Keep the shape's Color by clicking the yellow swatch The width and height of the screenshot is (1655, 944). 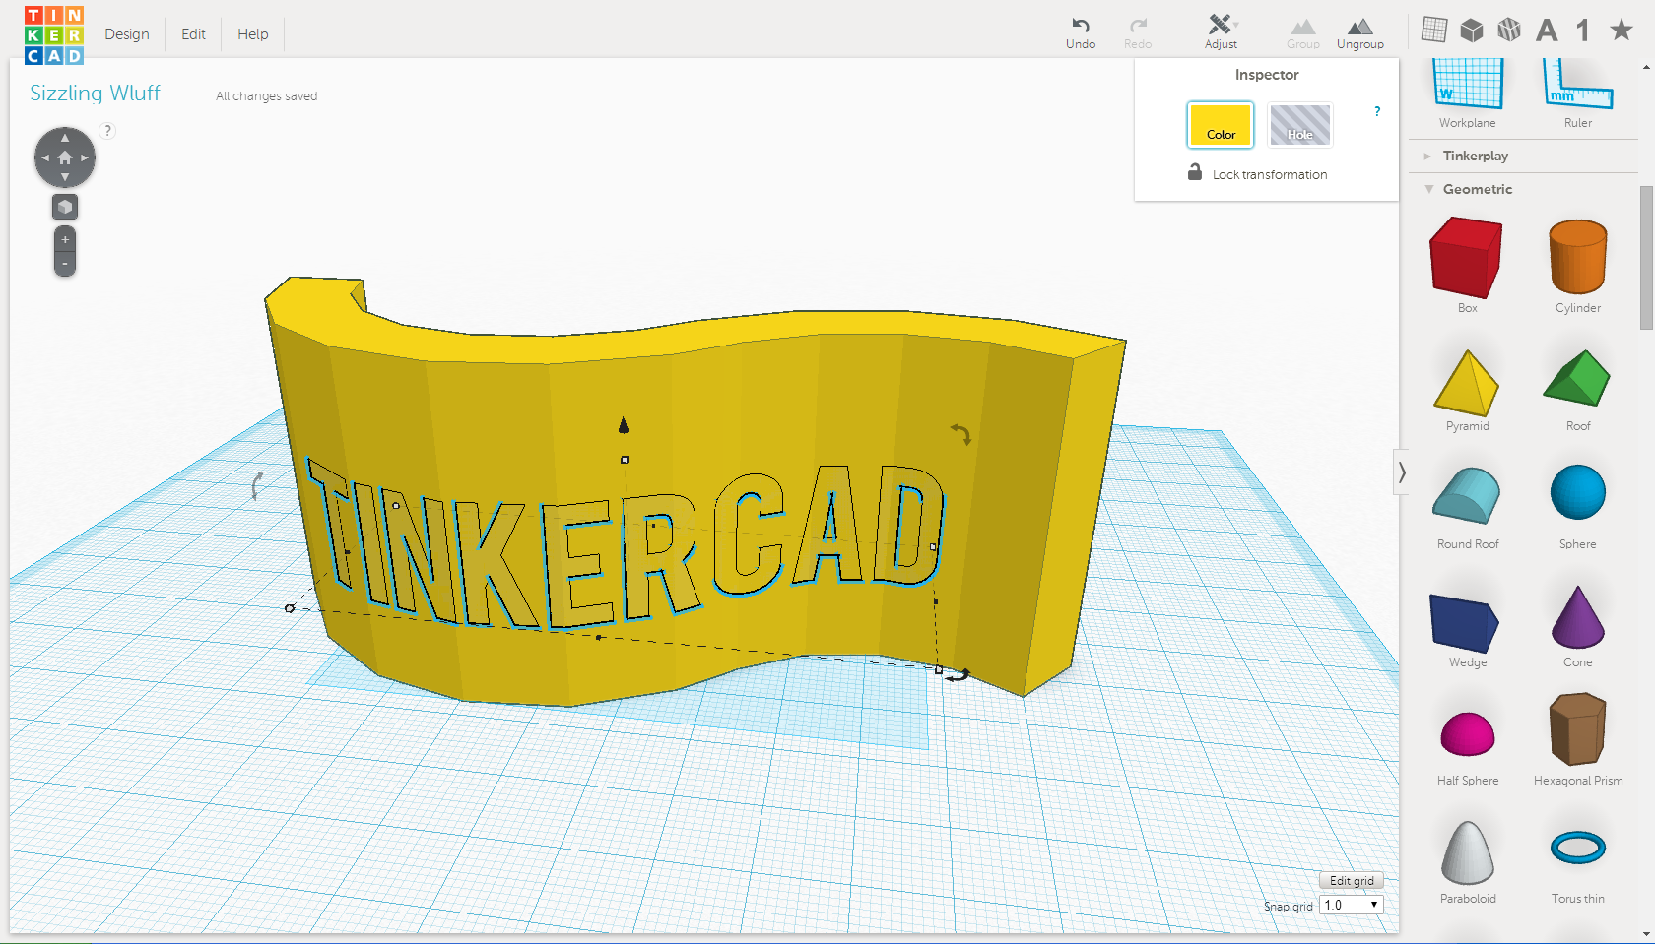pos(1220,125)
